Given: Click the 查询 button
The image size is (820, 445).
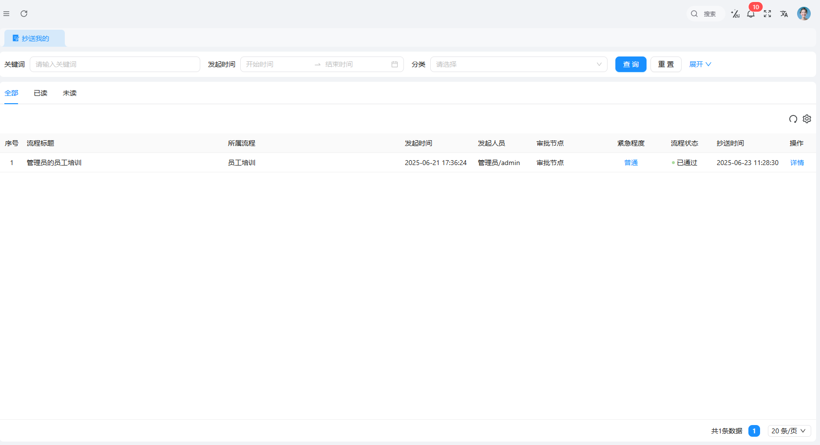Looking at the screenshot, I should [x=630, y=64].
